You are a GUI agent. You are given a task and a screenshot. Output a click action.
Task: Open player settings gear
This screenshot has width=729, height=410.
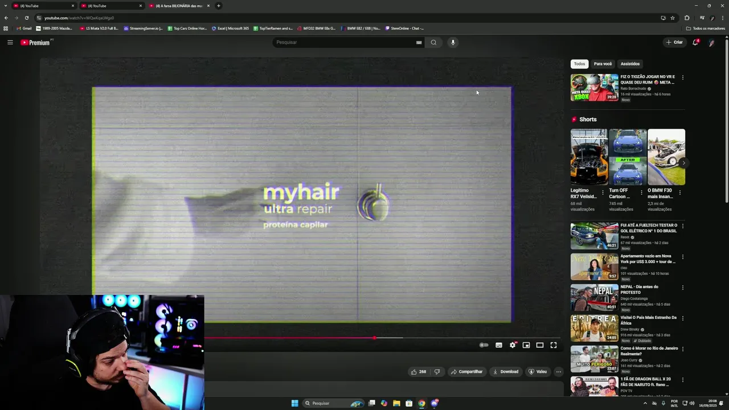[513, 345]
